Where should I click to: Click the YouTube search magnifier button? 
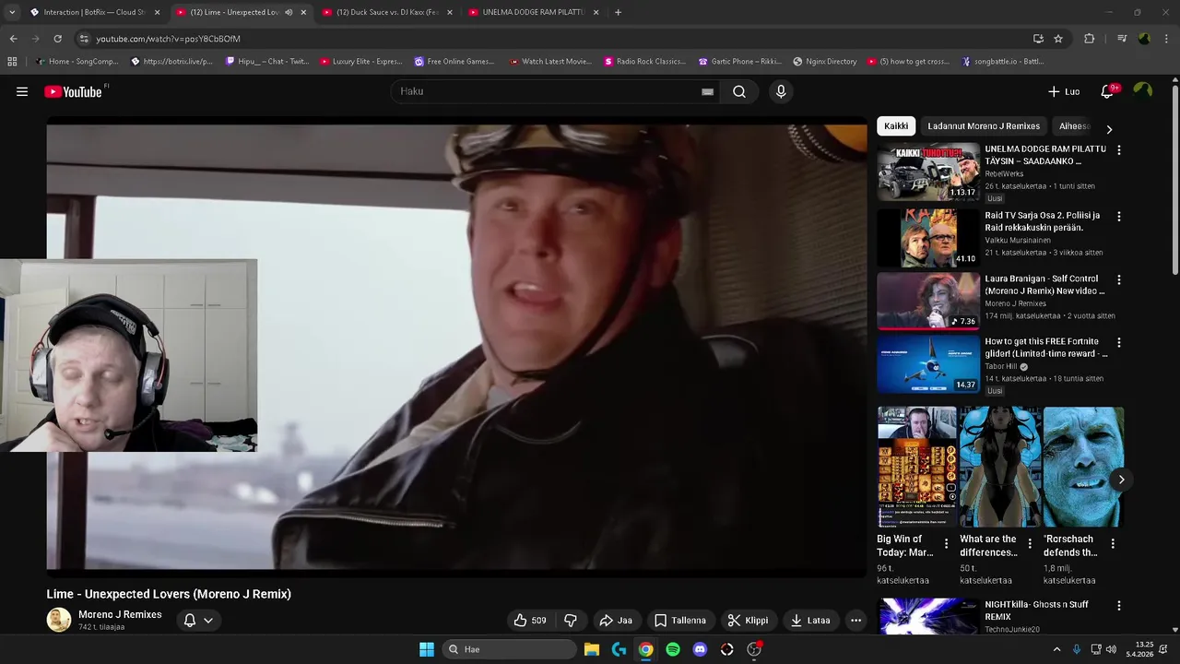tap(739, 91)
